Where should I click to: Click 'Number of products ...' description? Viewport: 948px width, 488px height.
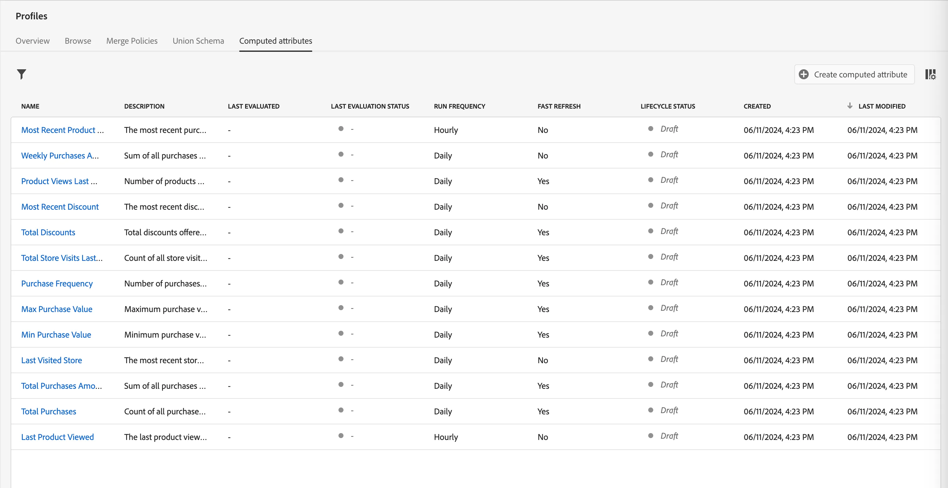(164, 181)
